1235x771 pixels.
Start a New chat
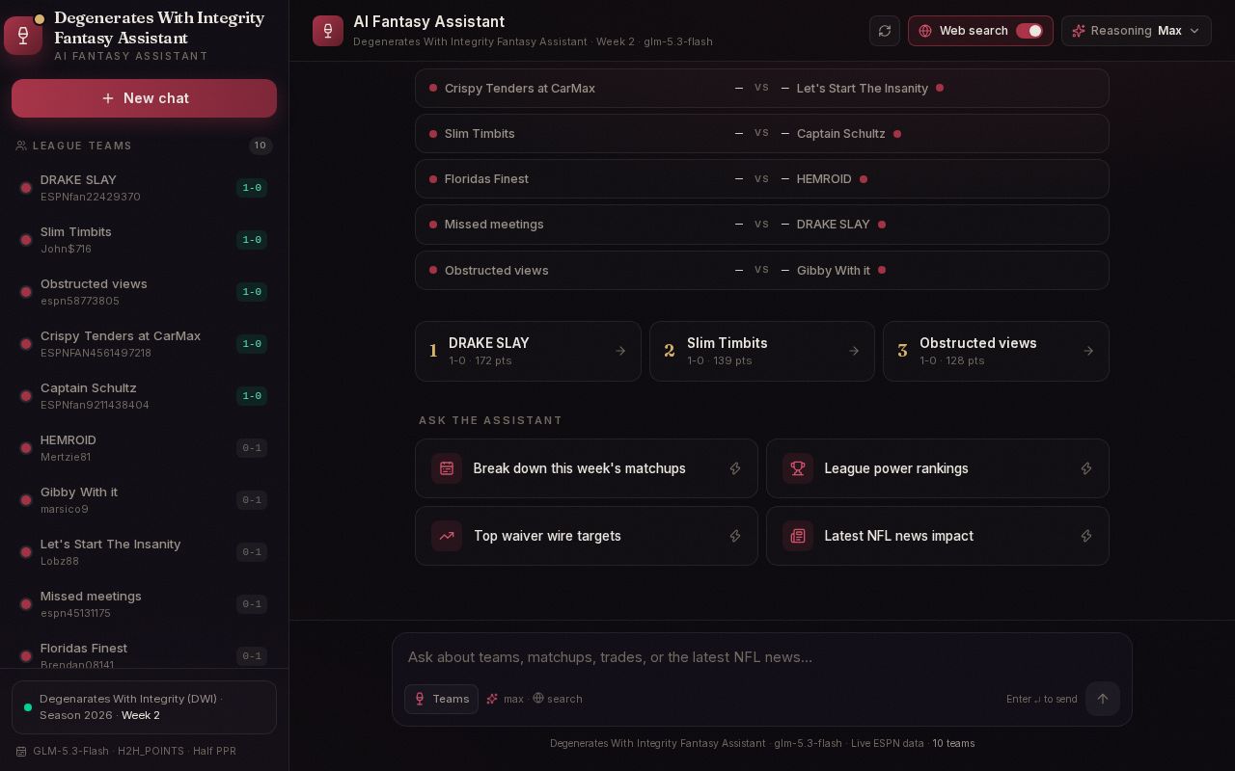tap(144, 98)
